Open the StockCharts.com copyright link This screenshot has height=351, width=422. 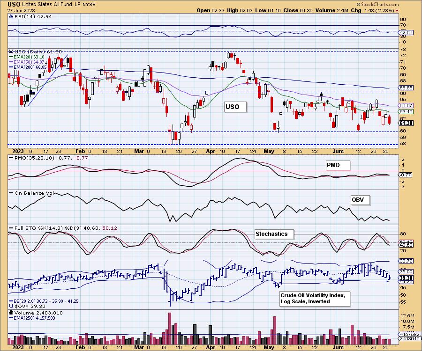pyautogui.click(x=377, y=4)
